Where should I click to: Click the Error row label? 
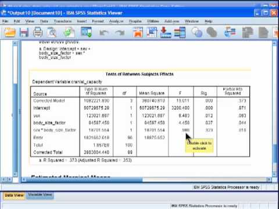coord(38,138)
